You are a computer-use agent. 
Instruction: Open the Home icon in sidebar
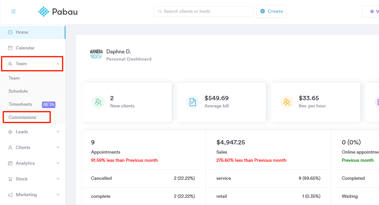[x=11, y=32]
